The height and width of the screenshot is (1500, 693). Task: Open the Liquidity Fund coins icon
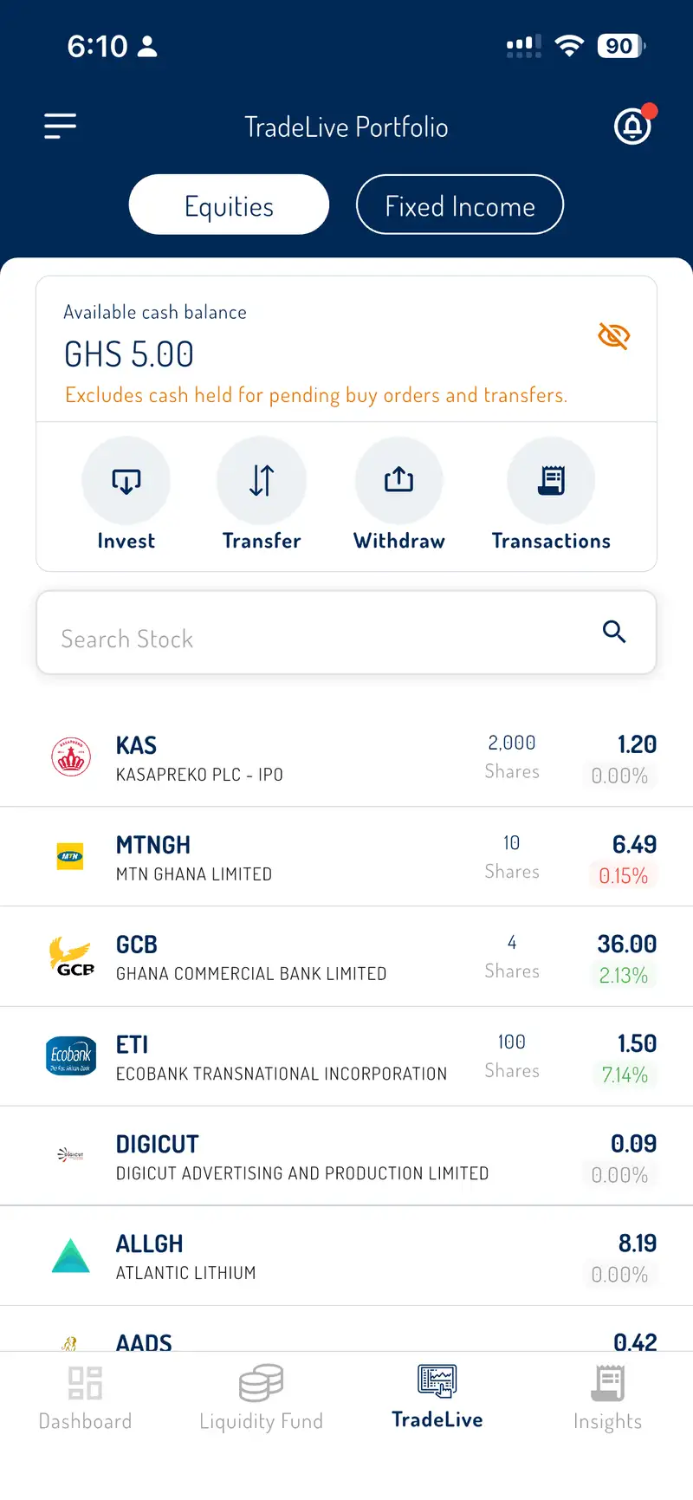(262, 1382)
